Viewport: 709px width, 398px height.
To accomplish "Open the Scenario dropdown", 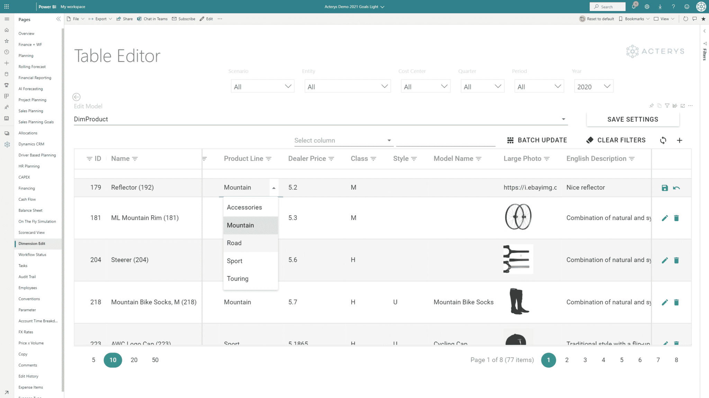I will tap(263, 86).
